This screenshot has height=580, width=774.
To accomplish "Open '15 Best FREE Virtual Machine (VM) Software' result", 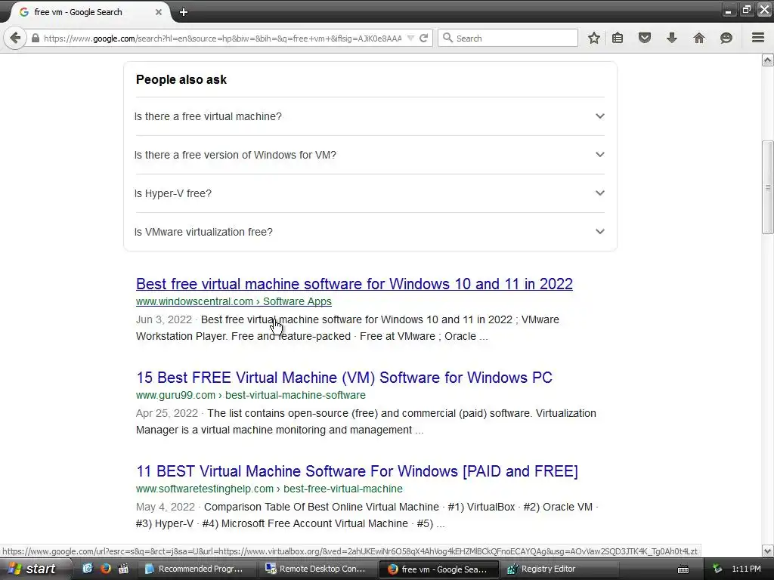I will (344, 378).
